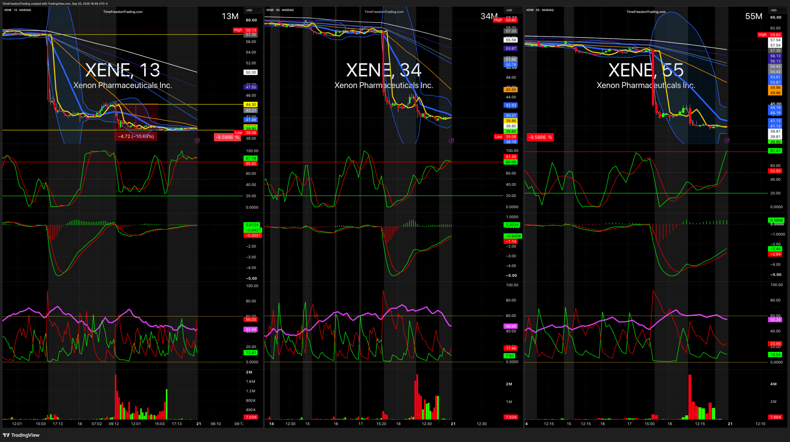Click the 09:12 time marker on 13M axis
This screenshot has height=442, width=790.
(x=114, y=423)
